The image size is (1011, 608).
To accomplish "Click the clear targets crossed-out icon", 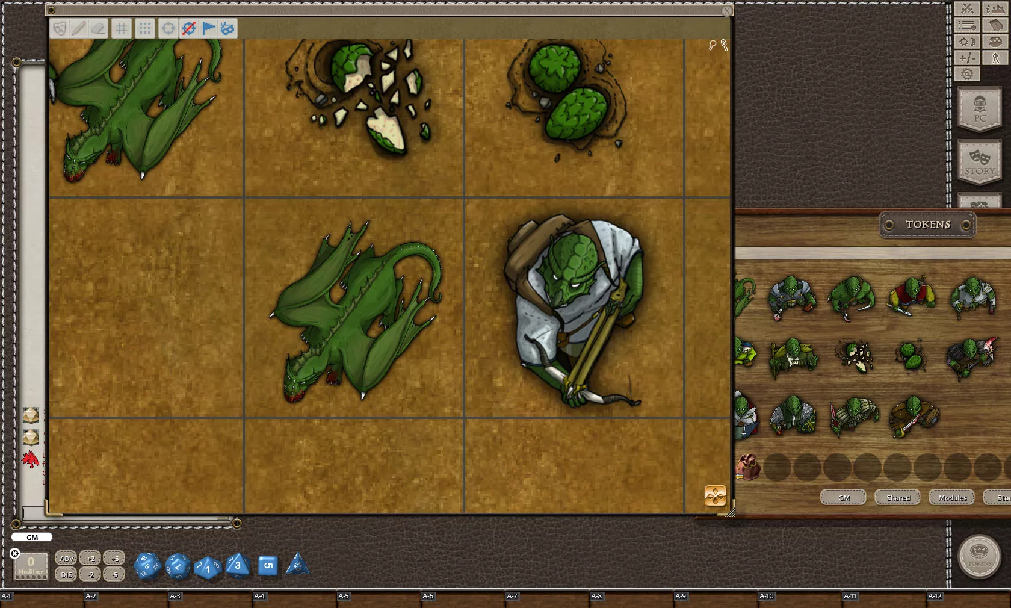I will (x=188, y=28).
